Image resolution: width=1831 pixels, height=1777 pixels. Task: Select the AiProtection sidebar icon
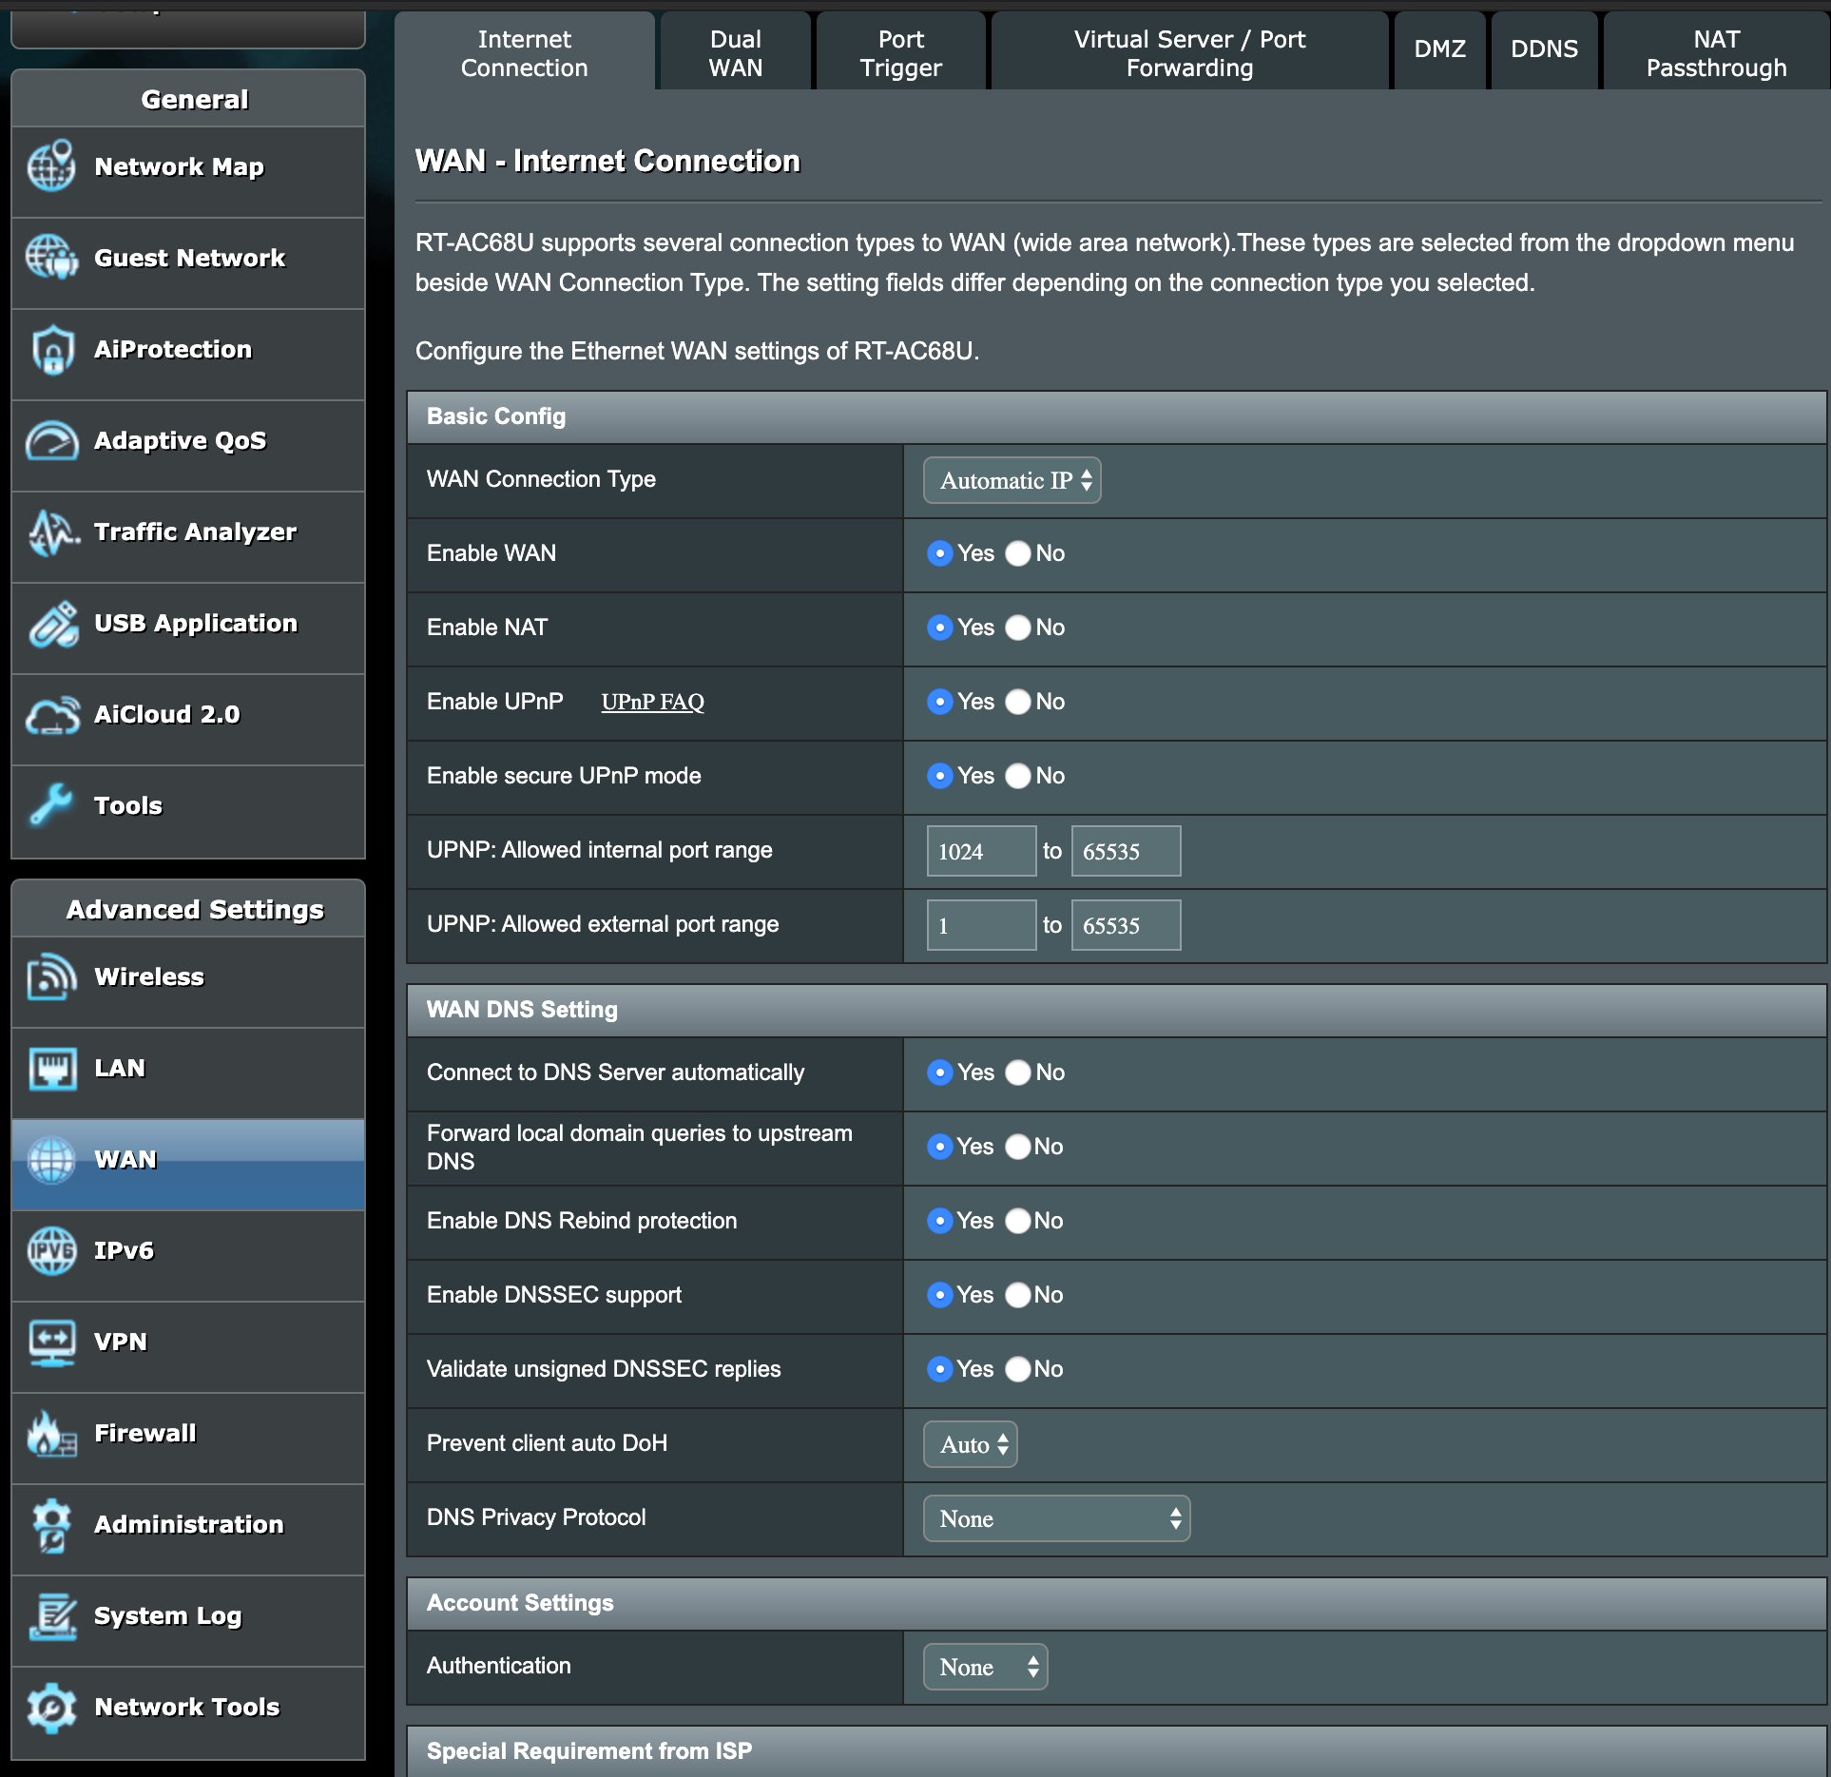172,349
